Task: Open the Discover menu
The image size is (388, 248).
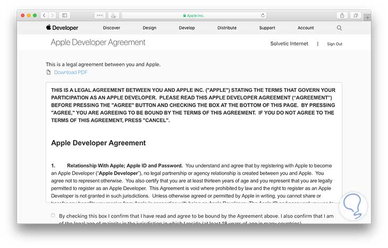Action: tap(112, 28)
